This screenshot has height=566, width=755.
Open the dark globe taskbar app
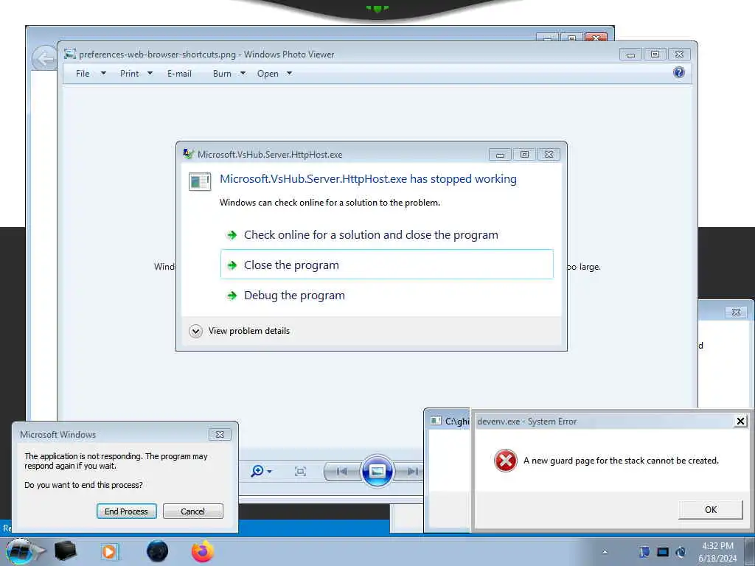158,551
